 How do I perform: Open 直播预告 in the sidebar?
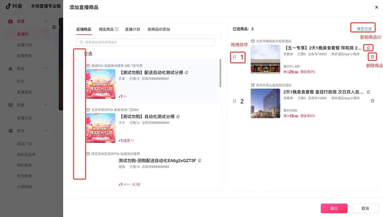click(25, 56)
